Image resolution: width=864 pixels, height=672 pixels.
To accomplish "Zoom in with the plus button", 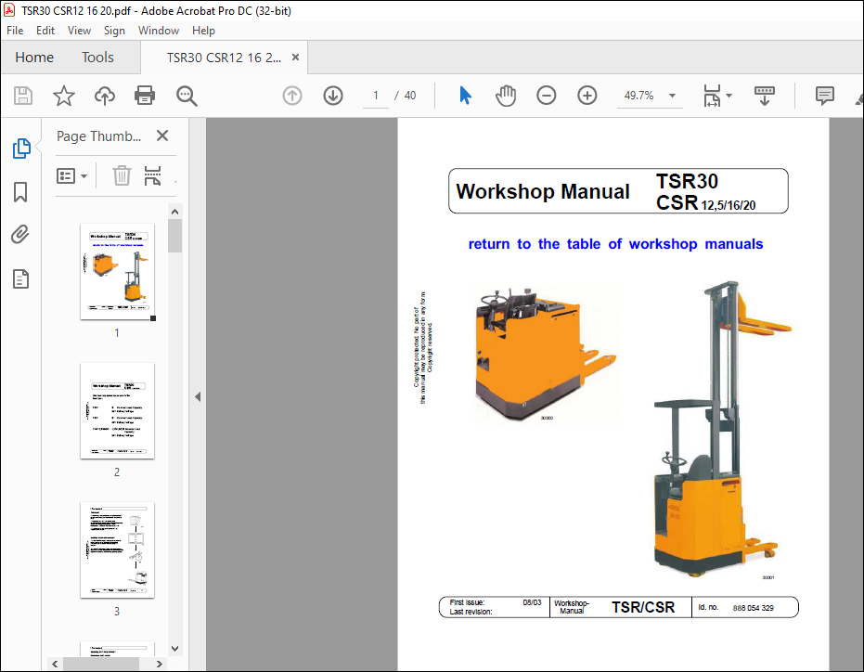I will [587, 96].
